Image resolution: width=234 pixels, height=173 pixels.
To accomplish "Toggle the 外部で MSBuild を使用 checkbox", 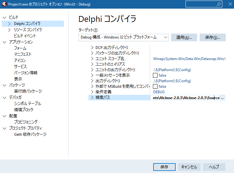I will pos(155,86).
